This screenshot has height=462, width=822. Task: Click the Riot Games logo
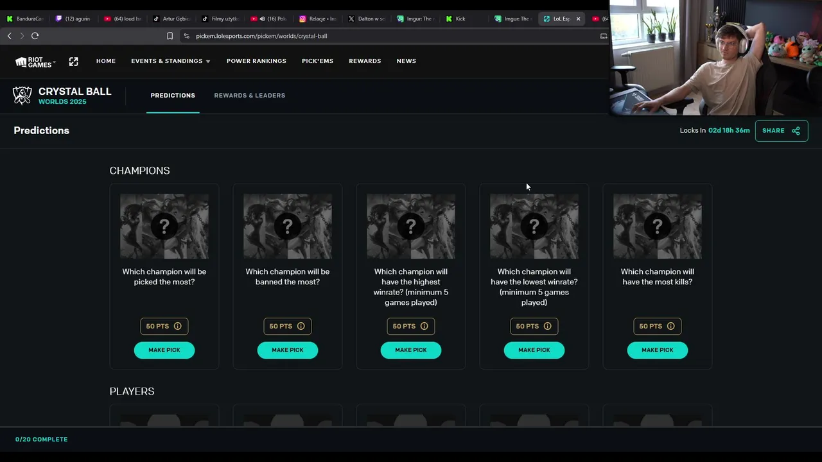[x=35, y=62]
